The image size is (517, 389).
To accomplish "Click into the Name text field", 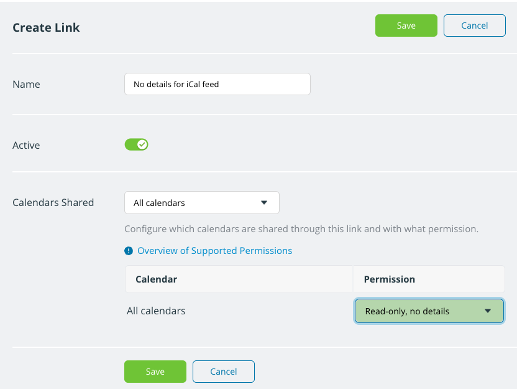I will [217, 84].
